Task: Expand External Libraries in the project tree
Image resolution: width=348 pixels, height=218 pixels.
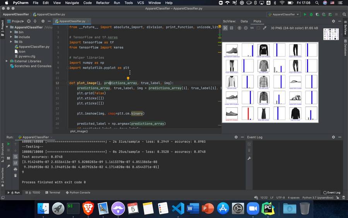Action: point(7,61)
